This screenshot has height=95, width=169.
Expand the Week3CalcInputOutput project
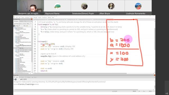tap(15, 67)
